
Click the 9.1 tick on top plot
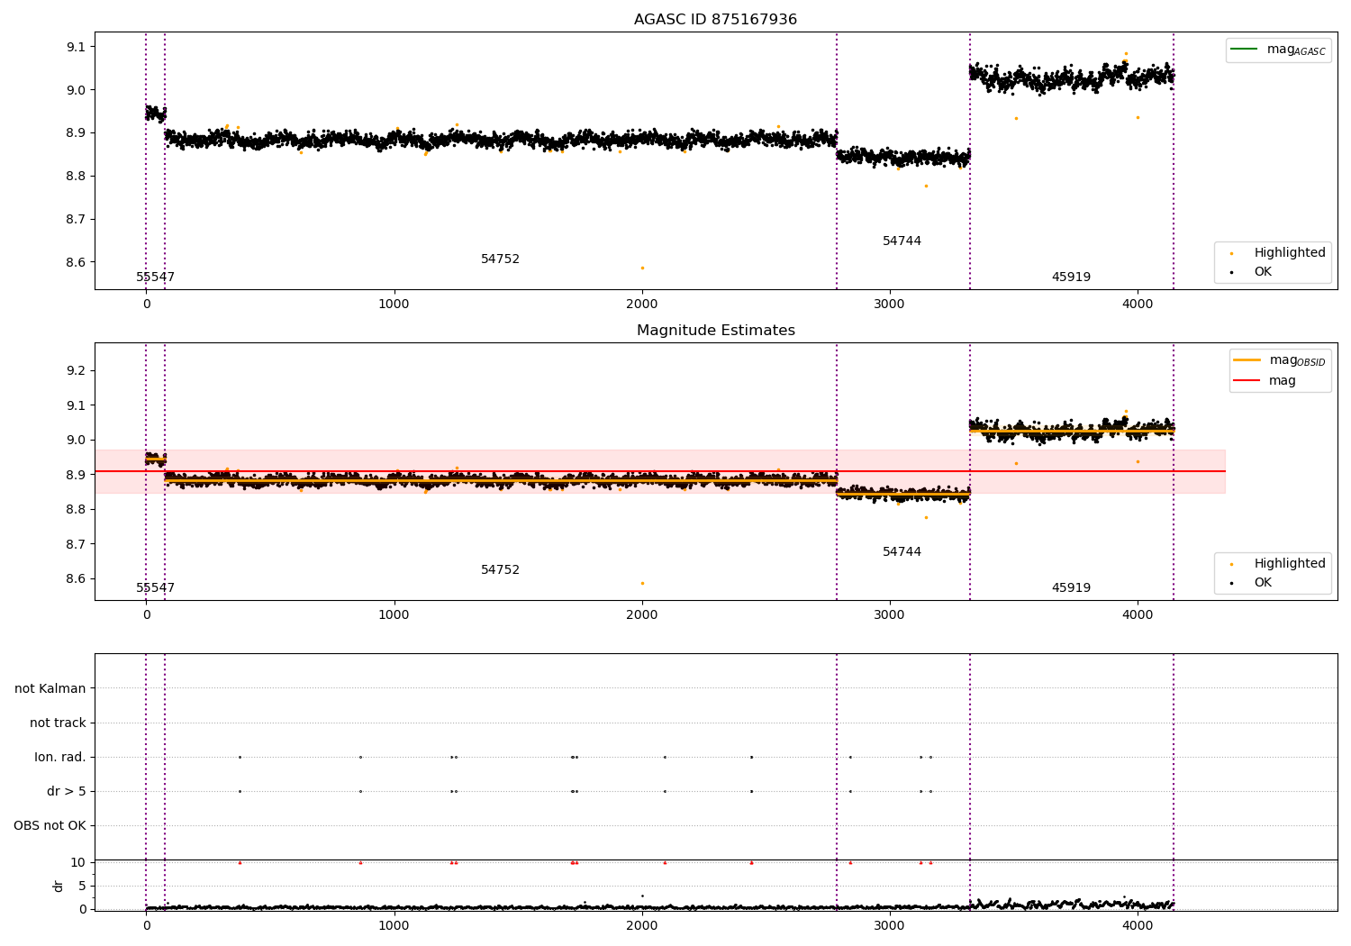click(x=77, y=47)
